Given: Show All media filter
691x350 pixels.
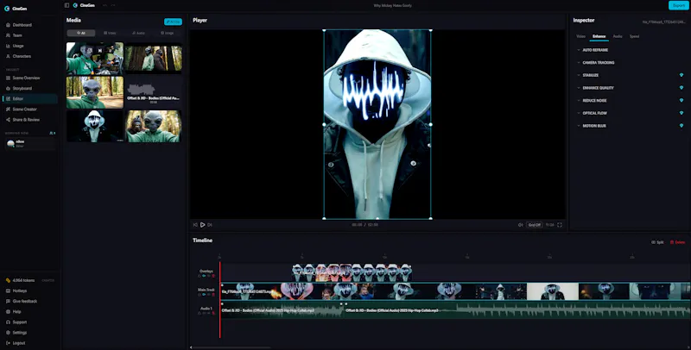Looking at the screenshot, I should click(x=81, y=33).
